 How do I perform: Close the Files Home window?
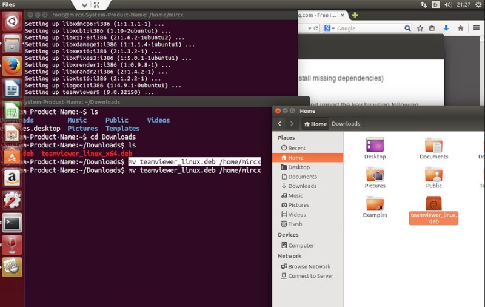[278, 111]
